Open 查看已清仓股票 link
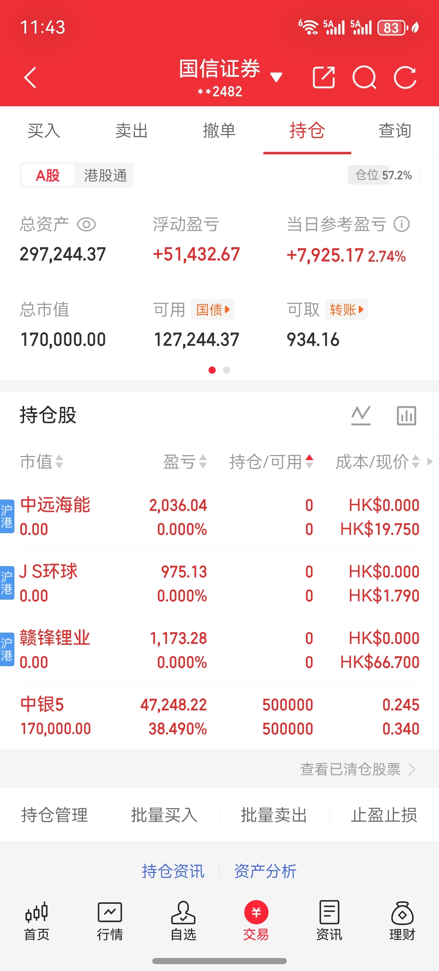Image resolution: width=439 pixels, height=971 pixels. tap(357, 769)
